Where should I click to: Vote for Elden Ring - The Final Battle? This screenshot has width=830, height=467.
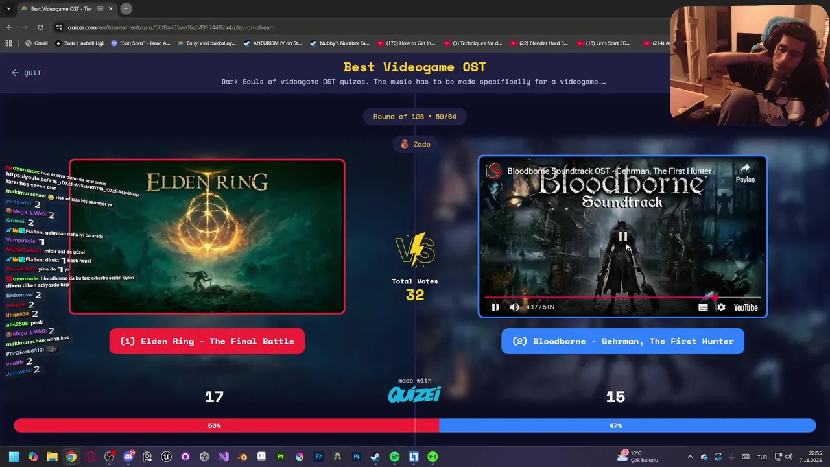point(207,341)
